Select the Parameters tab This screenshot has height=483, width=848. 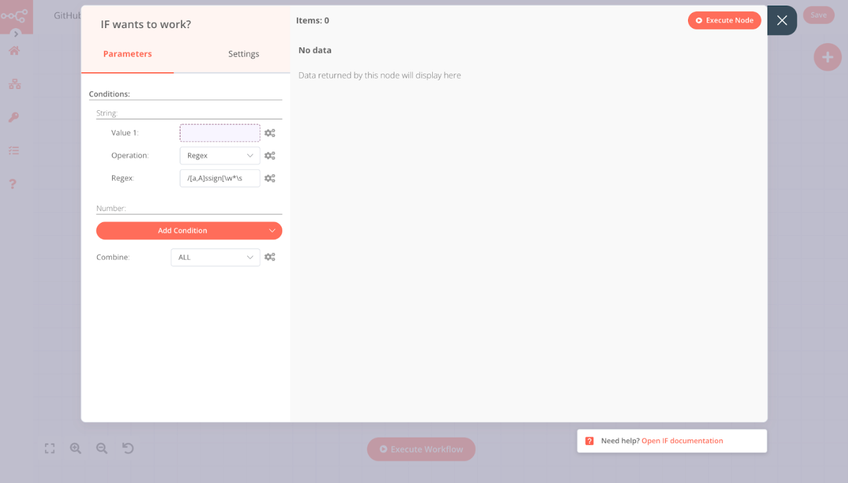point(127,54)
